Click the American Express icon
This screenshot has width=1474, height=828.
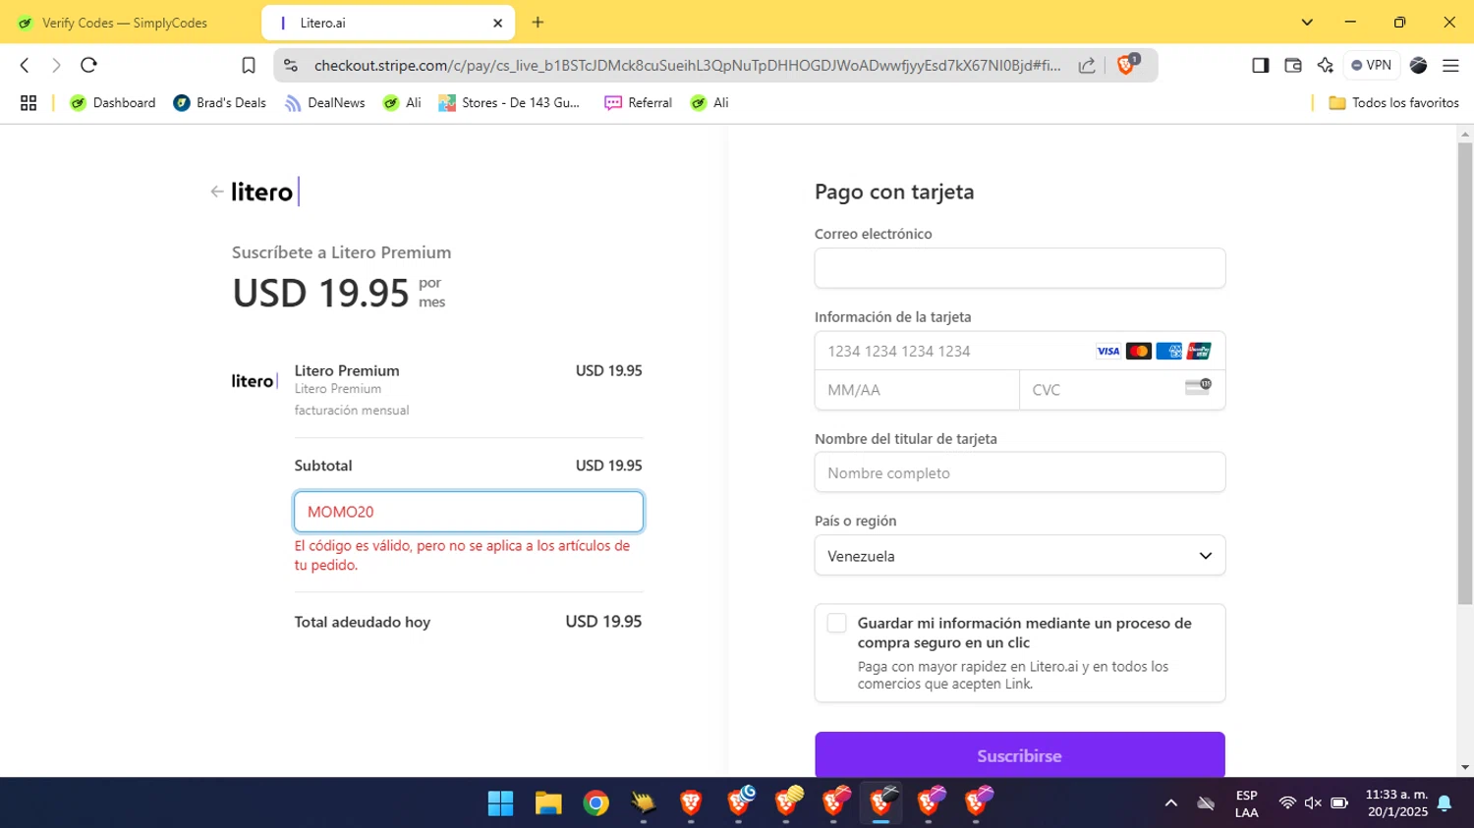1169,351
